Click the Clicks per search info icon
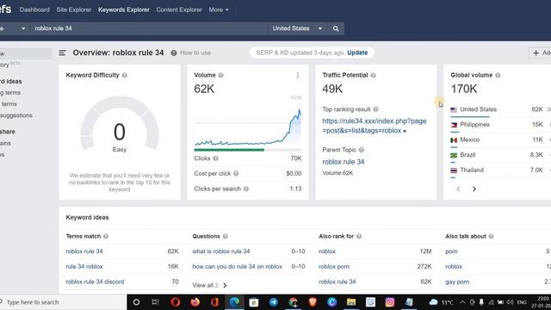The width and height of the screenshot is (551, 310). click(x=246, y=189)
